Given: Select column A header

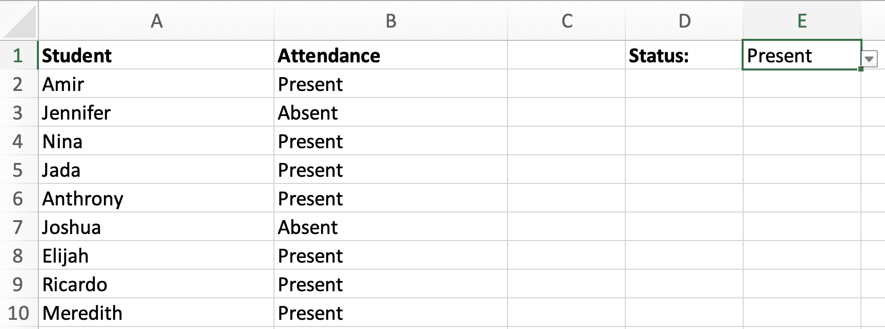Looking at the screenshot, I should coord(156,20).
